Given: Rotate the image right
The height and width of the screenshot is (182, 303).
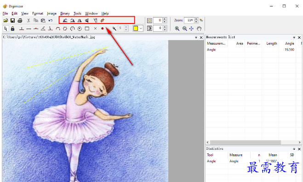Looking at the screenshot, I should point(73,20).
